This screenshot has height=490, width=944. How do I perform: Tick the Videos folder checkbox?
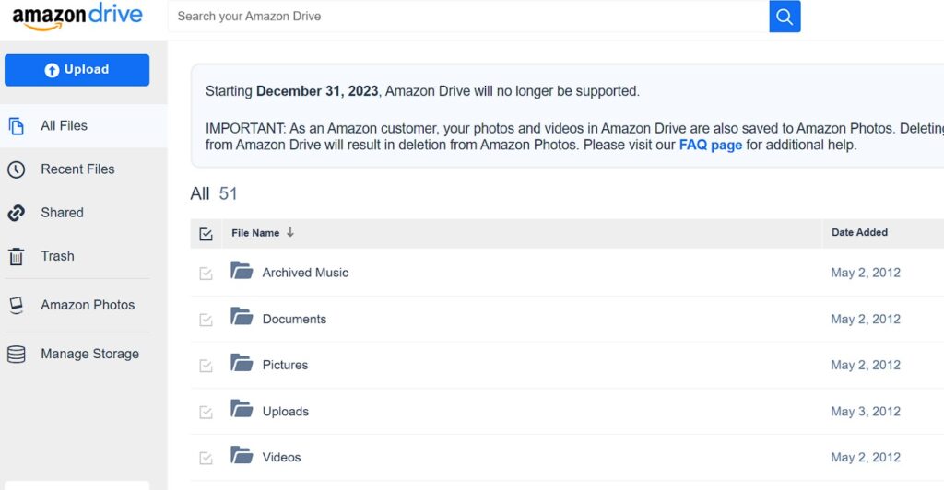pyautogui.click(x=206, y=458)
